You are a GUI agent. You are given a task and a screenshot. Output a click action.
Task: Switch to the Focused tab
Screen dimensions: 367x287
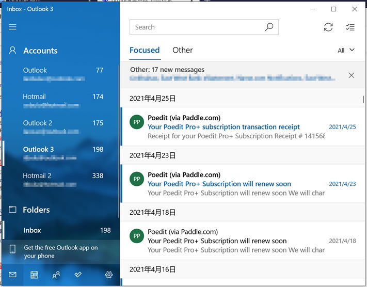(145, 50)
